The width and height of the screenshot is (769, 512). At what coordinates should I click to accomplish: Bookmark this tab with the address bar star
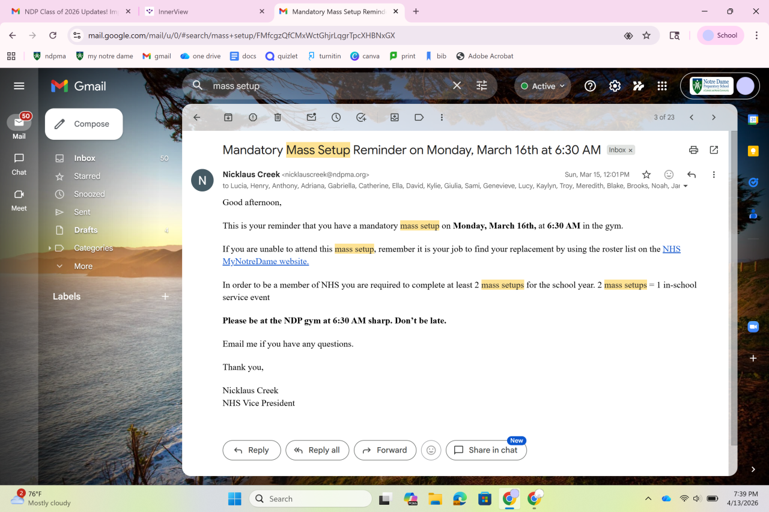pyautogui.click(x=646, y=35)
